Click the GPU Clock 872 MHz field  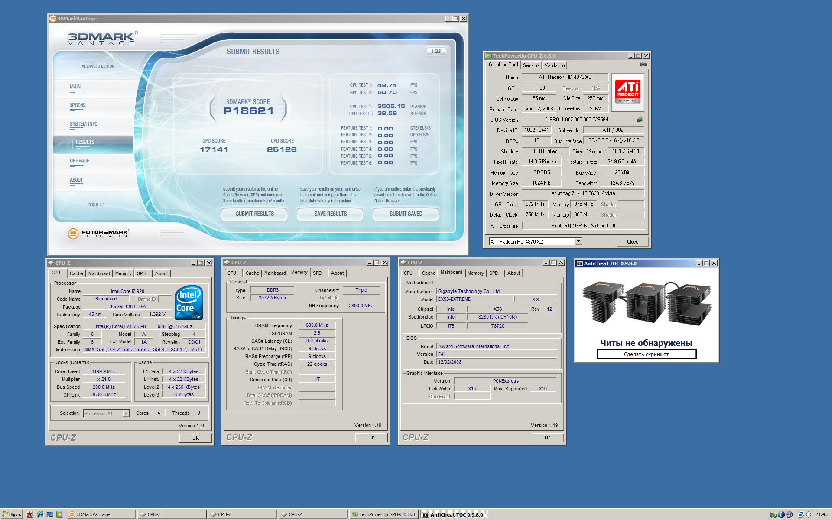[535, 204]
